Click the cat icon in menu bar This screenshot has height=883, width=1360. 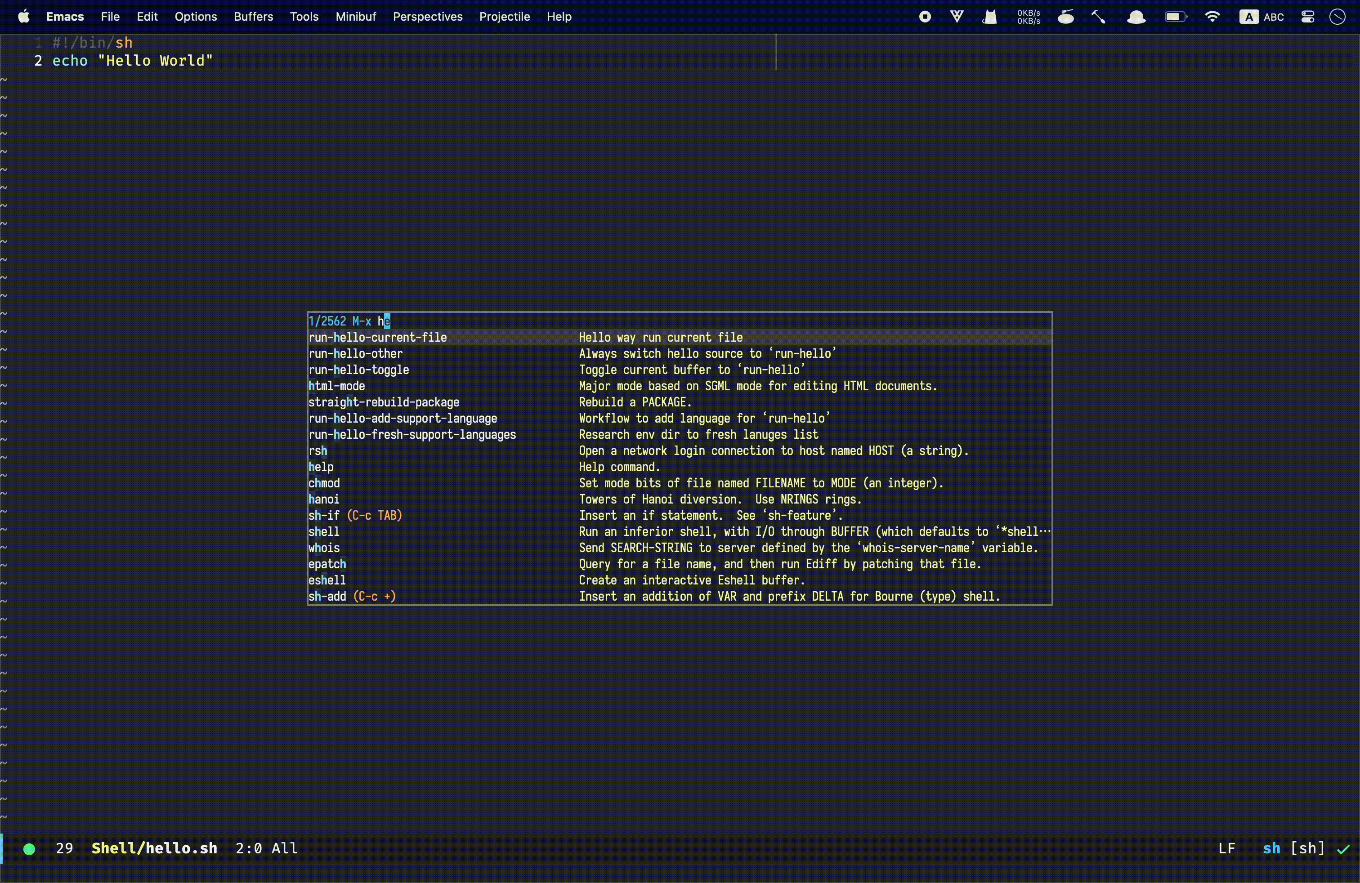tap(990, 17)
